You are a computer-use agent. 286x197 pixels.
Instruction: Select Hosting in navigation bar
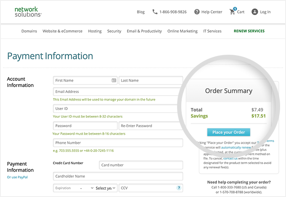(x=95, y=31)
